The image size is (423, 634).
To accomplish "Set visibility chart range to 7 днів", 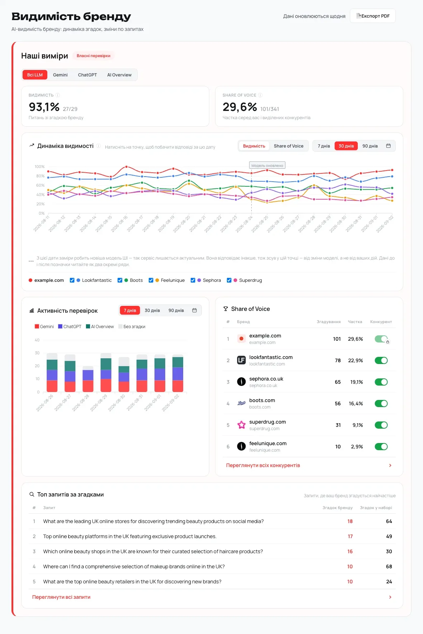I will coord(324,146).
